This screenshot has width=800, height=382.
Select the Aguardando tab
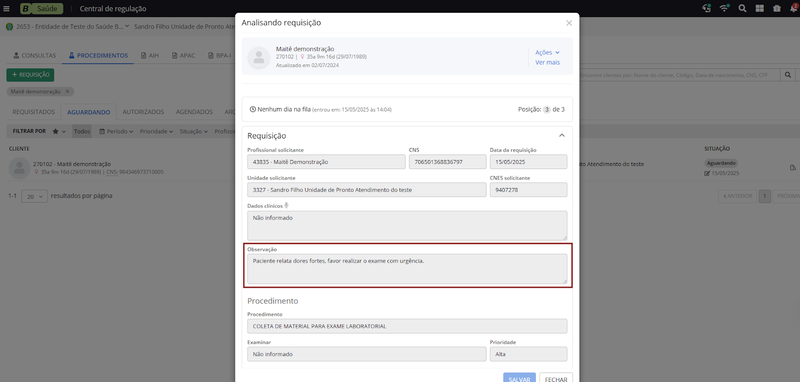(88, 112)
